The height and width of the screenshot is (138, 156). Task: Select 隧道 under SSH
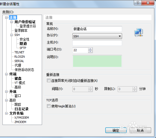(23, 44)
